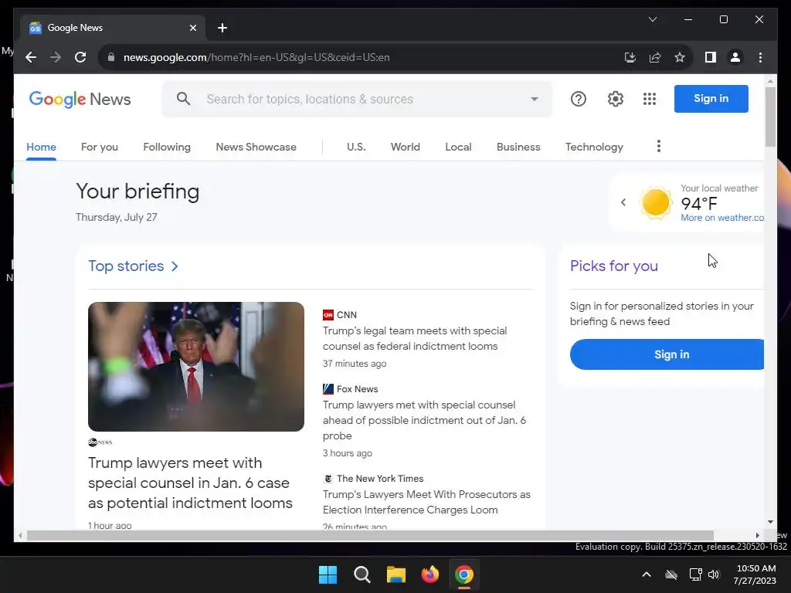
Task: Open Google News help icon
Action: click(578, 99)
